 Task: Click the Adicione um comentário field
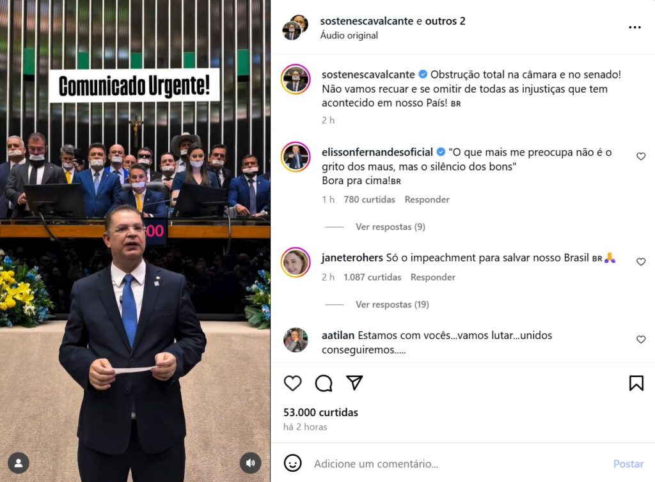pos(459,463)
